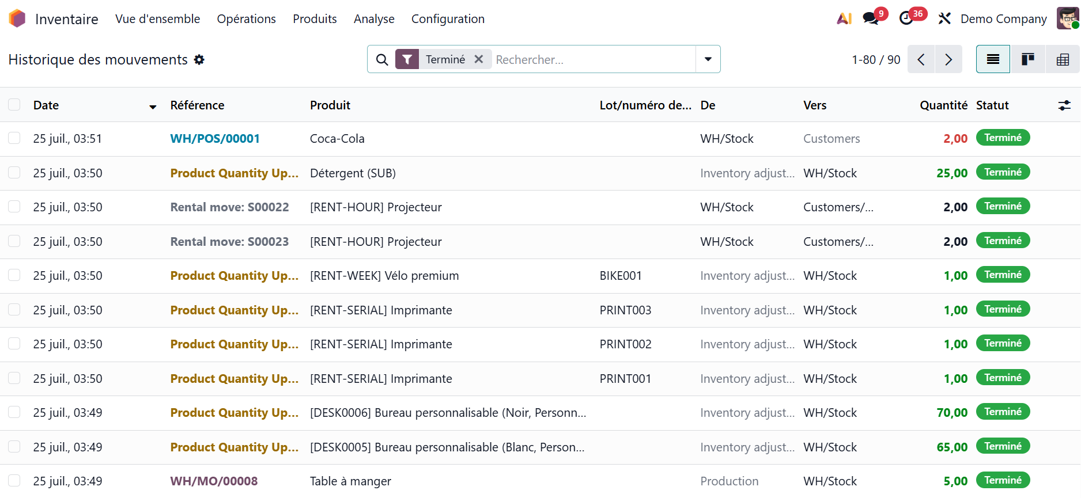Open the Analyse menu
The image size is (1081, 498).
click(x=374, y=18)
